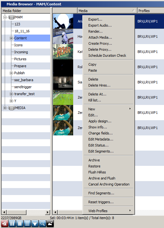164x228 pixels.
Task: Click Archive and Flush menu item
Action: [x=102, y=178]
